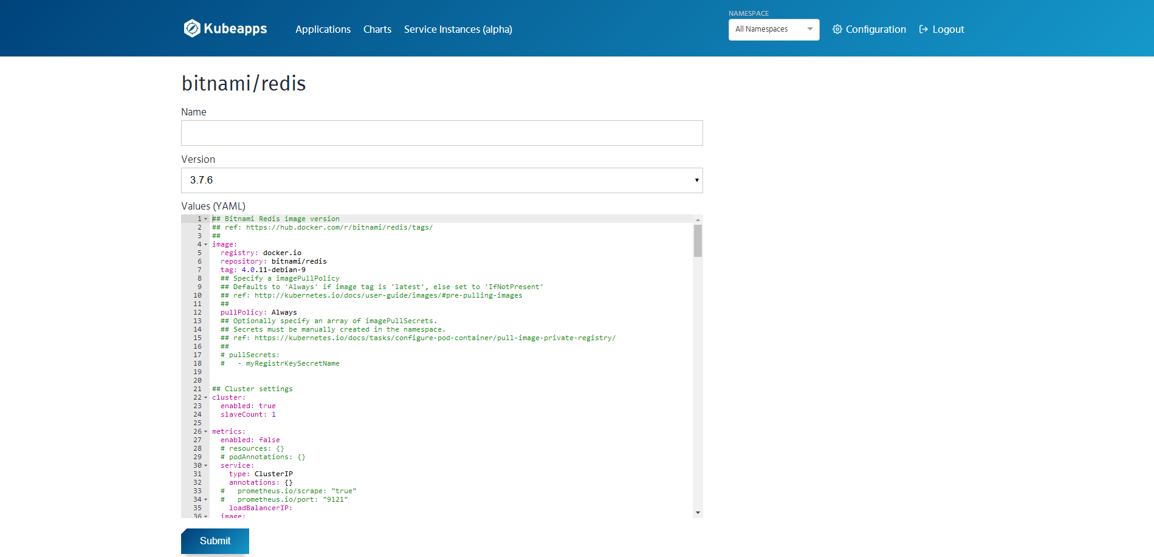
Task: Collapse the cluster block on line 22
Action: [x=205, y=397]
